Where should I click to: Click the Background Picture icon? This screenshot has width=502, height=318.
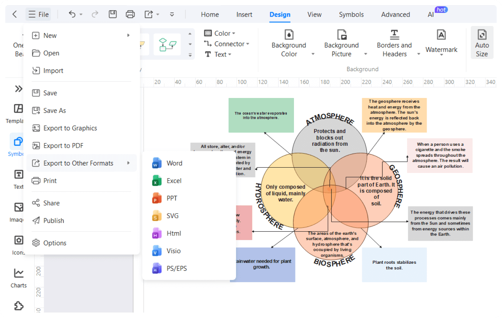coord(341,35)
